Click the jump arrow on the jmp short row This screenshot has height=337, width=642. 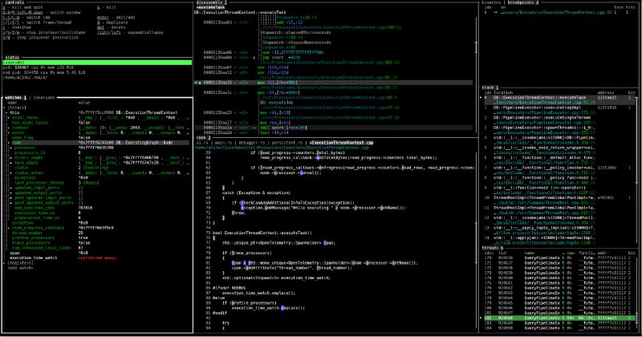(x=254, y=58)
